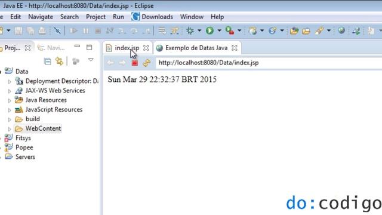Image resolution: width=382 pixels, height=215 pixels.
Task: Click browser Forward arrow button
Action: (x=122, y=63)
